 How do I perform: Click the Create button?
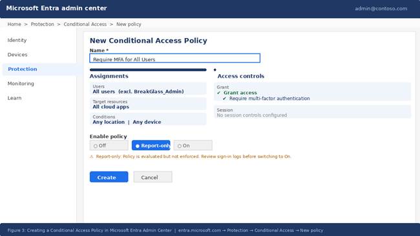[x=109, y=177]
